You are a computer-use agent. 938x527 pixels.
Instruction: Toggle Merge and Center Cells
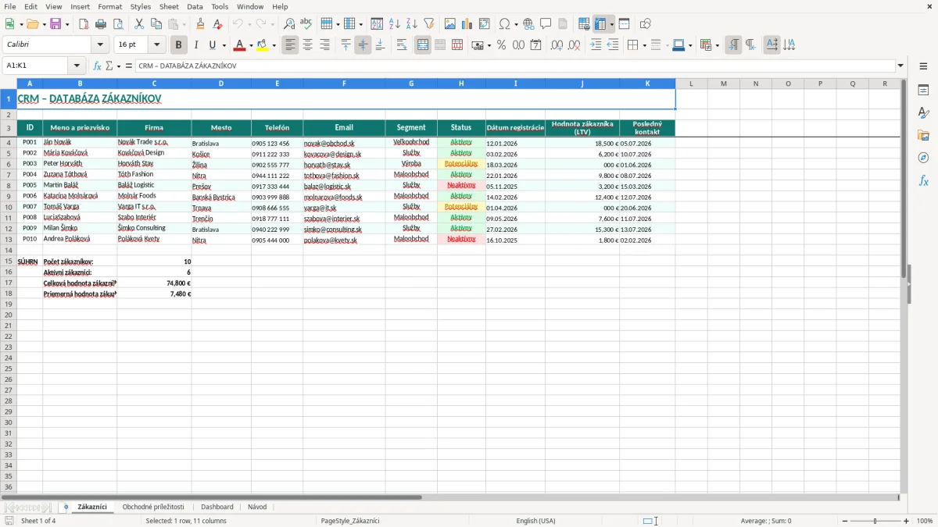click(423, 45)
